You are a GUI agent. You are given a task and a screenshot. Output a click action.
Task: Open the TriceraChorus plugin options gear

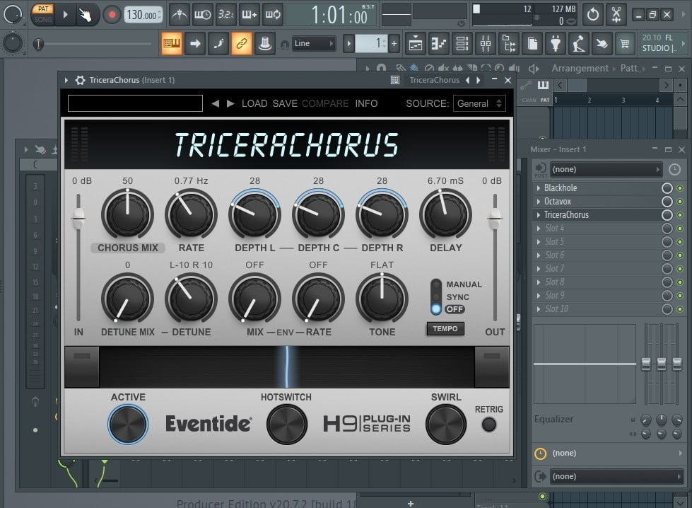[x=80, y=80]
